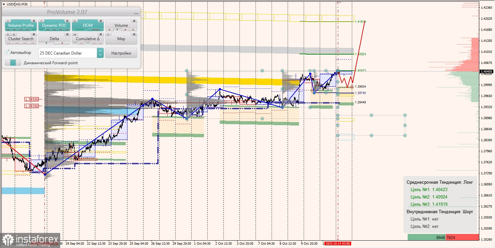Click the 1.35590 price axis label
The image size is (495, 248).
click(x=486, y=228)
